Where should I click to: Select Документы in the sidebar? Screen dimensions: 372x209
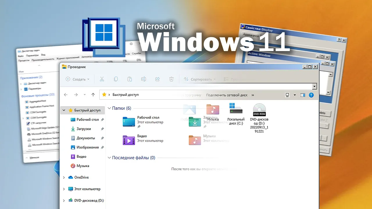86,138
